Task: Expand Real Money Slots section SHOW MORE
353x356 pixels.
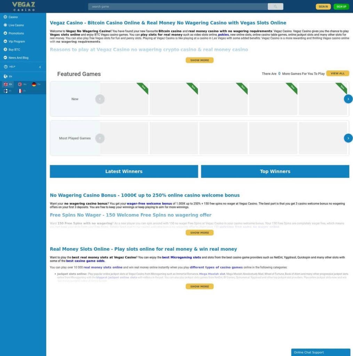Action: (199, 286)
